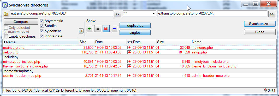Uncheck the by content option

pyautogui.click(x=42, y=31)
